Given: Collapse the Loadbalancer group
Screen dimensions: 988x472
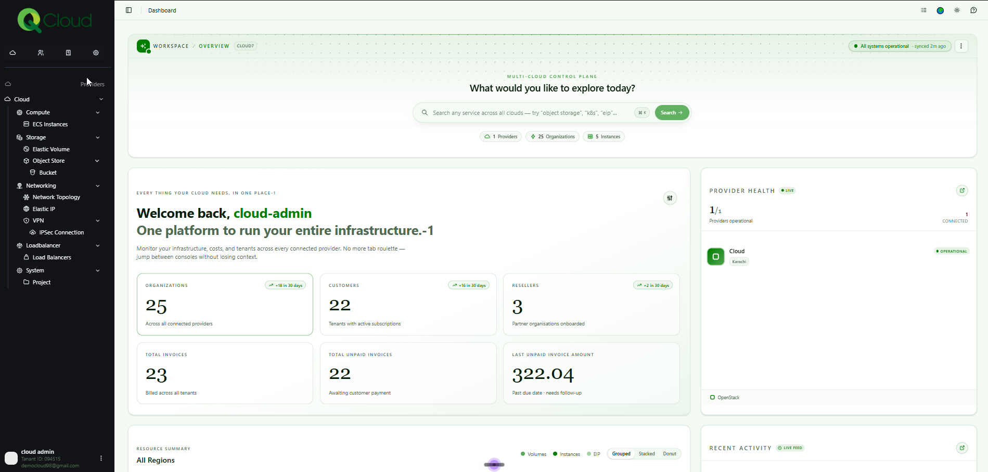Looking at the screenshot, I should [x=97, y=245].
